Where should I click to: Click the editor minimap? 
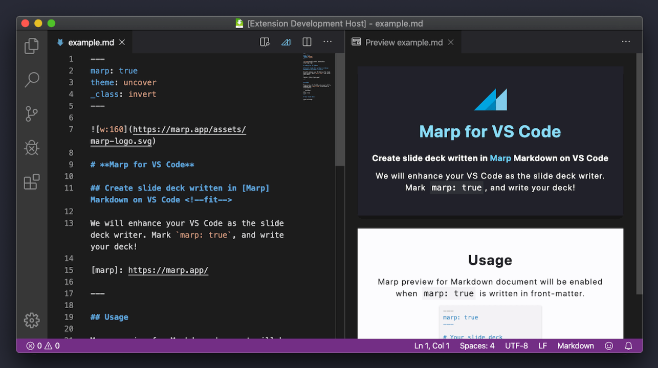coord(317,77)
